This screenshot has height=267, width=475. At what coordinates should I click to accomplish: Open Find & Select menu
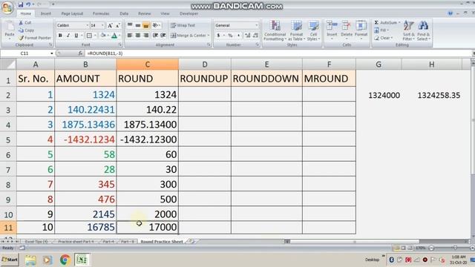(x=423, y=30)
